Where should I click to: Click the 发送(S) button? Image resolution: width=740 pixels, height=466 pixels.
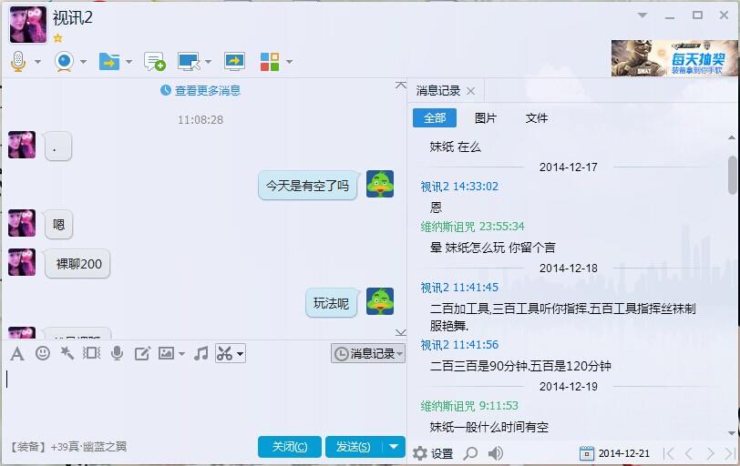pyautogui.click(x=353, y=447)
